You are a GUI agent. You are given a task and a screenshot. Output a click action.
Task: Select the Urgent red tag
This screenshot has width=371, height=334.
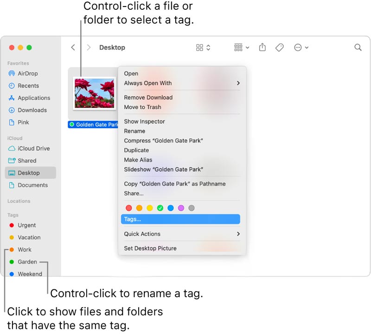pos(12,225)
